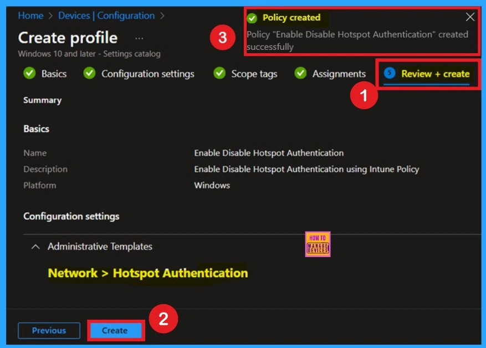This screenshot has height=348, width=486.
Task: Click the Platform value Windows
Action: point(212,185)
